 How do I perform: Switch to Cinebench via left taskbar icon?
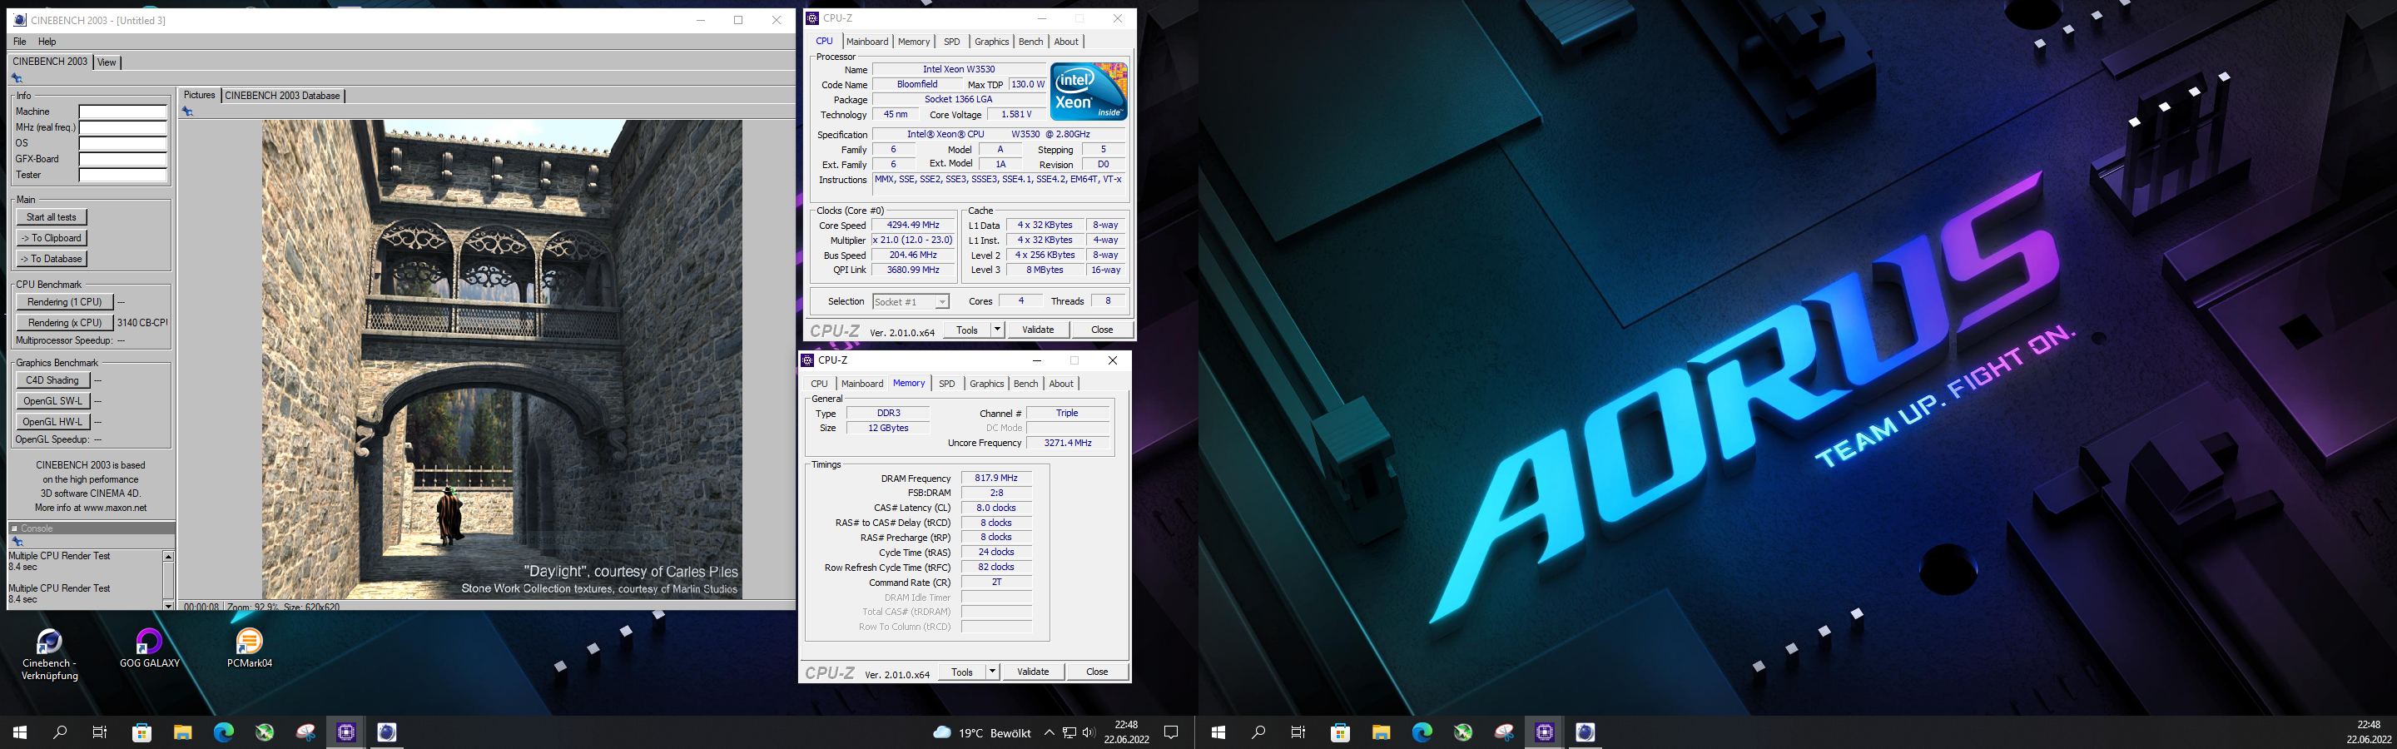(x=387, y=732)
